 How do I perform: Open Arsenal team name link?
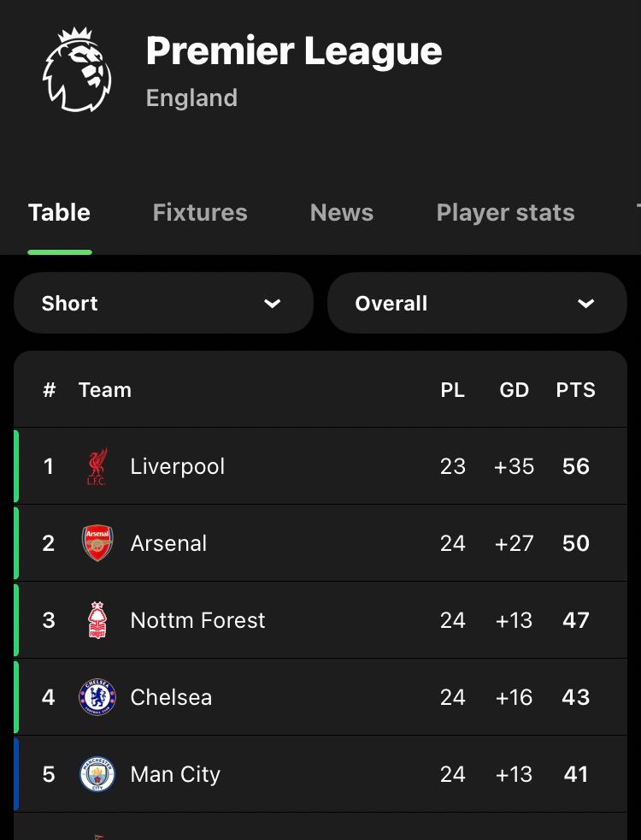click(x=168, y=543)
